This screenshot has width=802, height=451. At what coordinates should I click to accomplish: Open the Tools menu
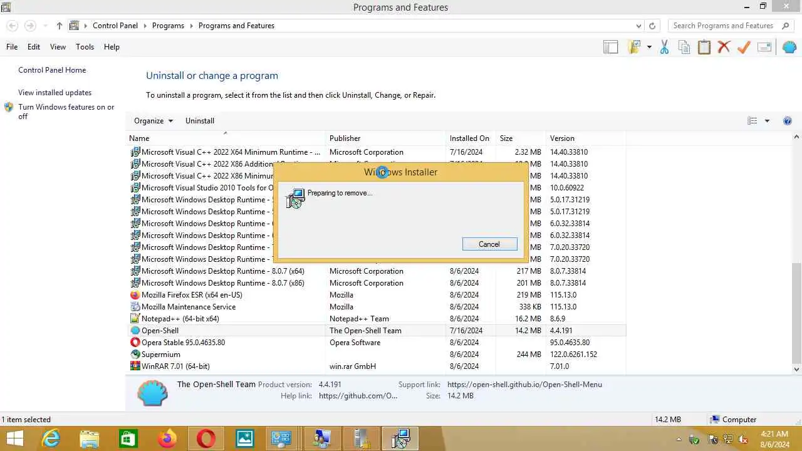[85, 47]
